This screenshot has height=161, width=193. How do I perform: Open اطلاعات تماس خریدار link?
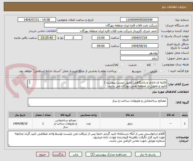tap(42, 31)
